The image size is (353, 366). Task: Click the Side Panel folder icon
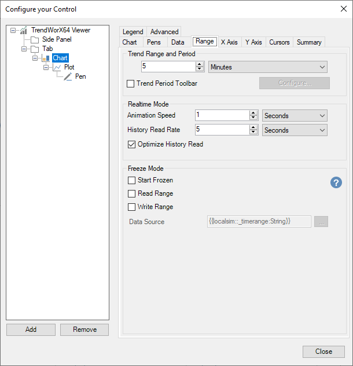coord(35,39)
